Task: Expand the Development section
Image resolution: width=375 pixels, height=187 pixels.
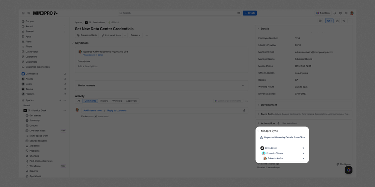Action: [258, 105]
